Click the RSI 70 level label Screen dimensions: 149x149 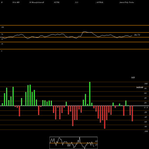click(x=2, y=34)
